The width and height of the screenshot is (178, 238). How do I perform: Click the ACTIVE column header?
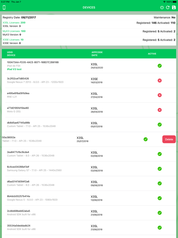point(152,54)
